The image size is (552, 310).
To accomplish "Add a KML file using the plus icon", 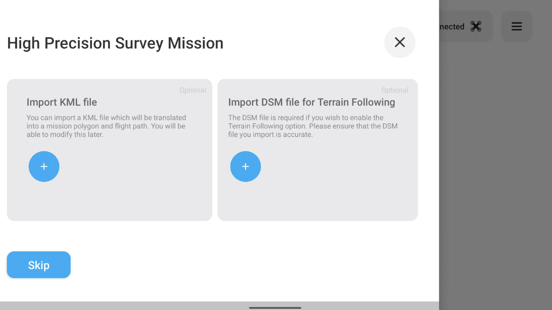I will [x=44, y=166].
